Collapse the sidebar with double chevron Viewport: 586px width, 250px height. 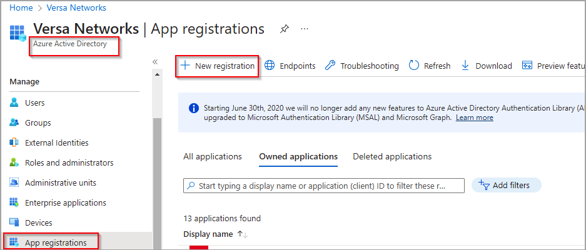tap(156, 62)
